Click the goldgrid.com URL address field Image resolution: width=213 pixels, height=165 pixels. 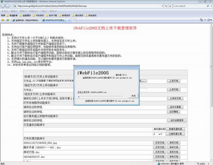click(88, 6)
